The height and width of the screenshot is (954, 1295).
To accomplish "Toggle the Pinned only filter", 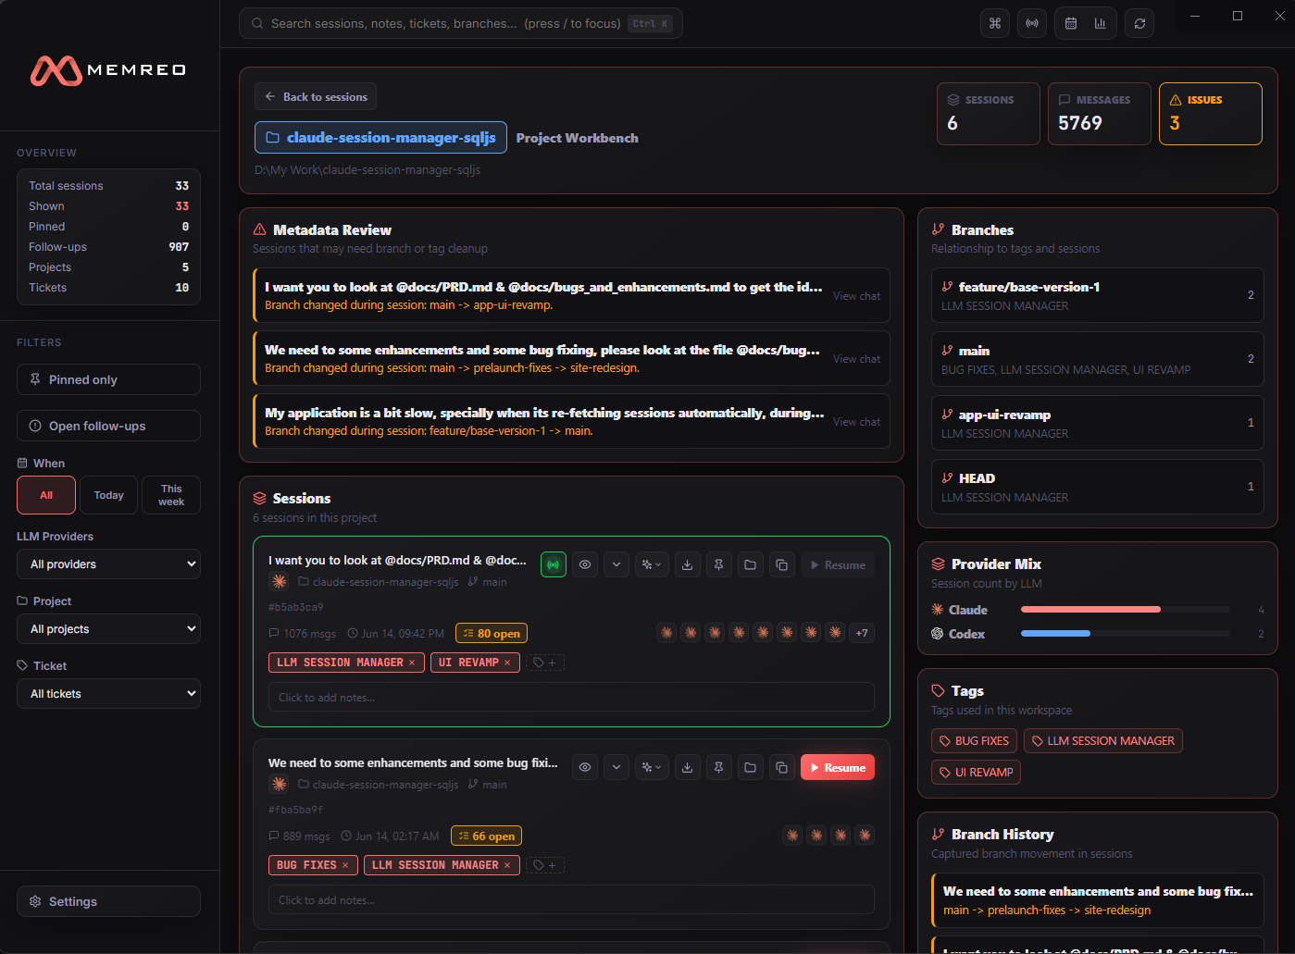I will pos(109,379).
